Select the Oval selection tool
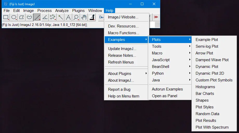This screenshot has height=133, width=239. (x=14, y=17)
